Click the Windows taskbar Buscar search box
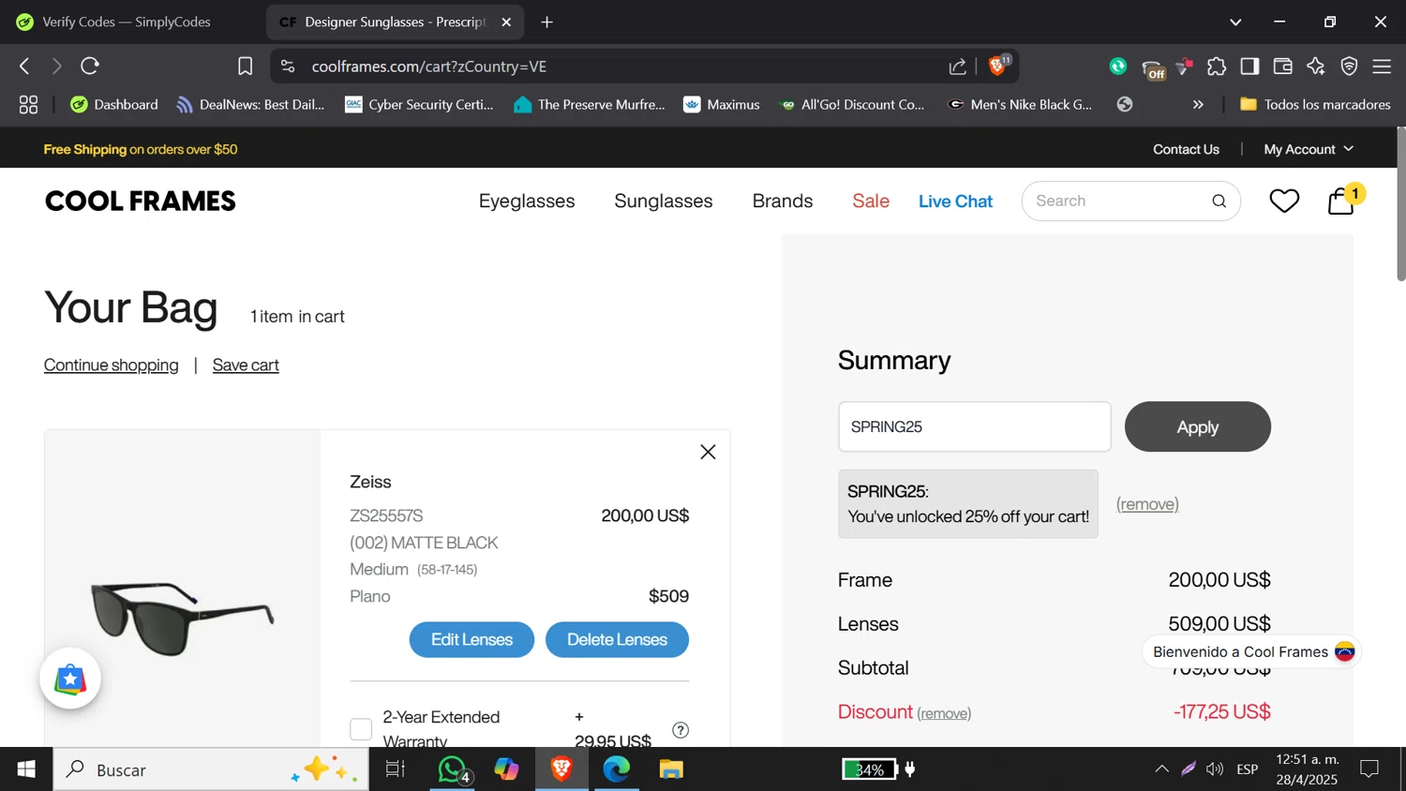This screenshot has width=1406, height=791. tap(211, 769)
